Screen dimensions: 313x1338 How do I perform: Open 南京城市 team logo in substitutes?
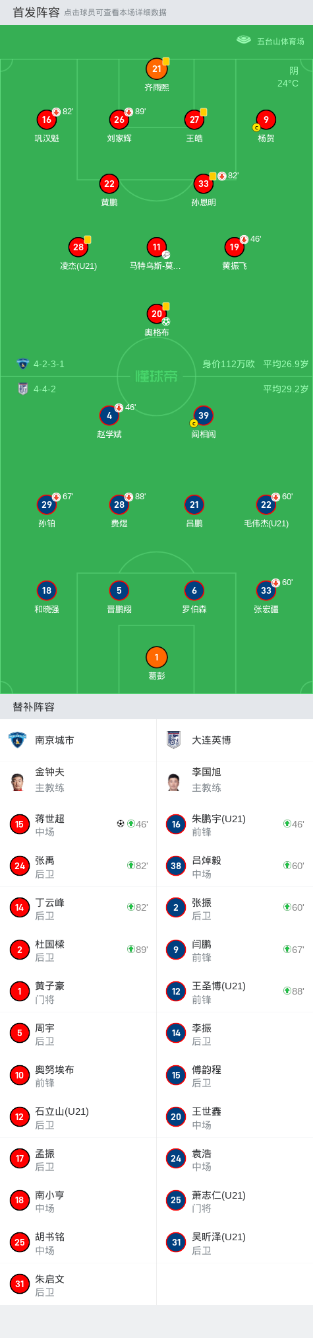[17, 740]
